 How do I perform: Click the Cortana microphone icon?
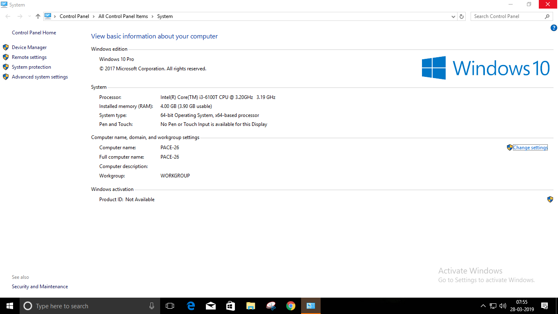point(152,306)
